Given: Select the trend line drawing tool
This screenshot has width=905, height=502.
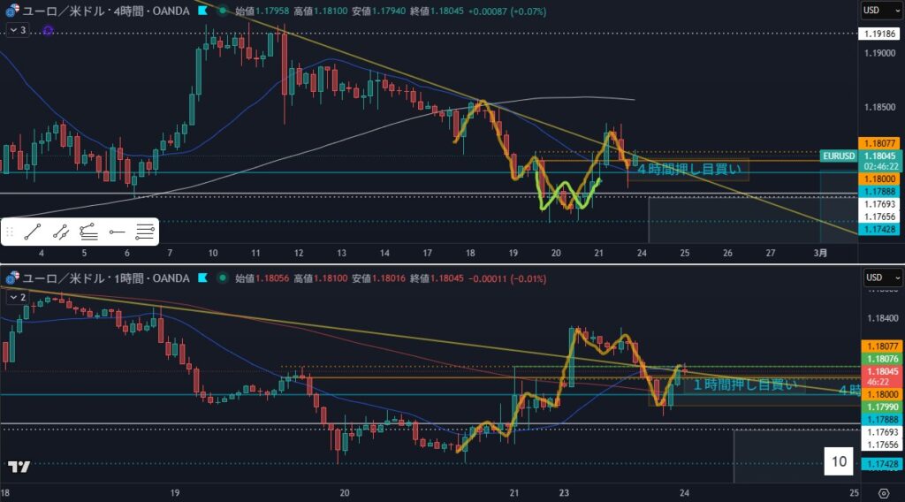Looking at the screenshot, I should (32, 232).
